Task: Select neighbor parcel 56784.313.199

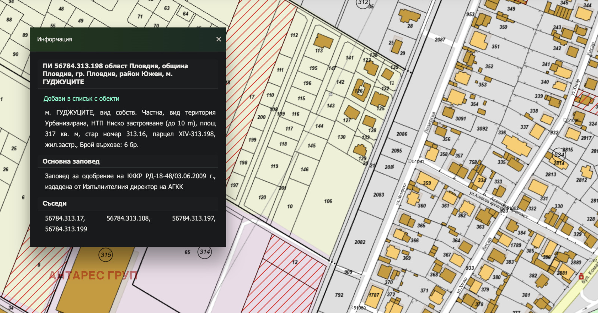Action: [66, 229]
